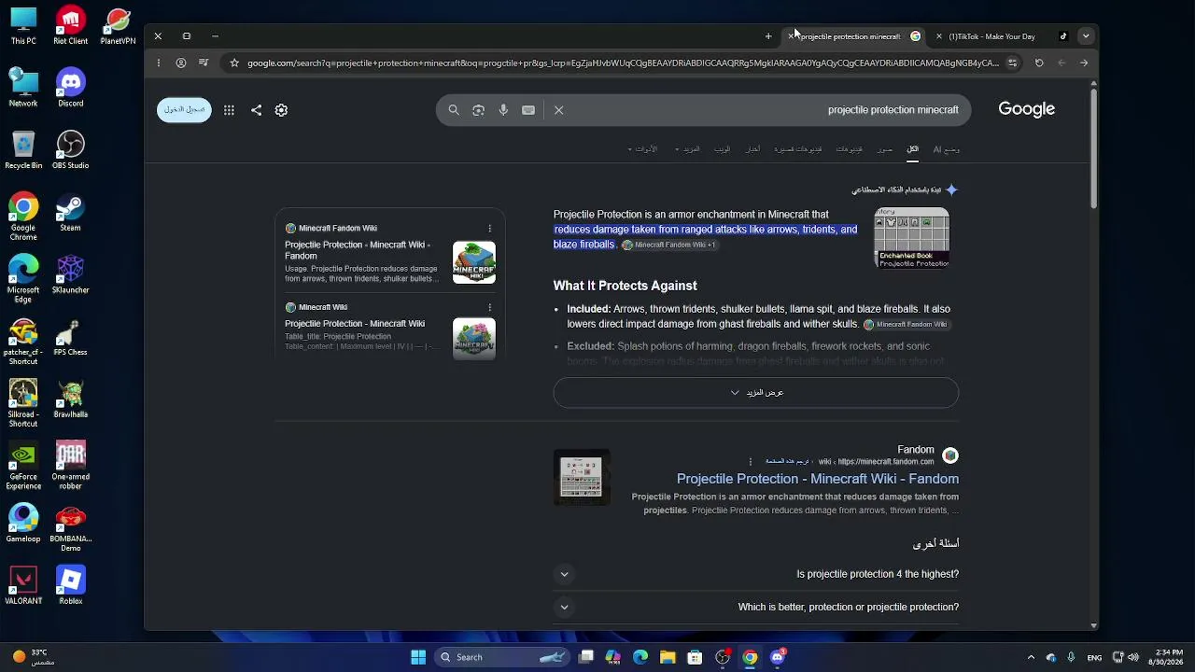Open OBS Studio from the taskbar
The image size is (1195, 672).
click(723, 657)
